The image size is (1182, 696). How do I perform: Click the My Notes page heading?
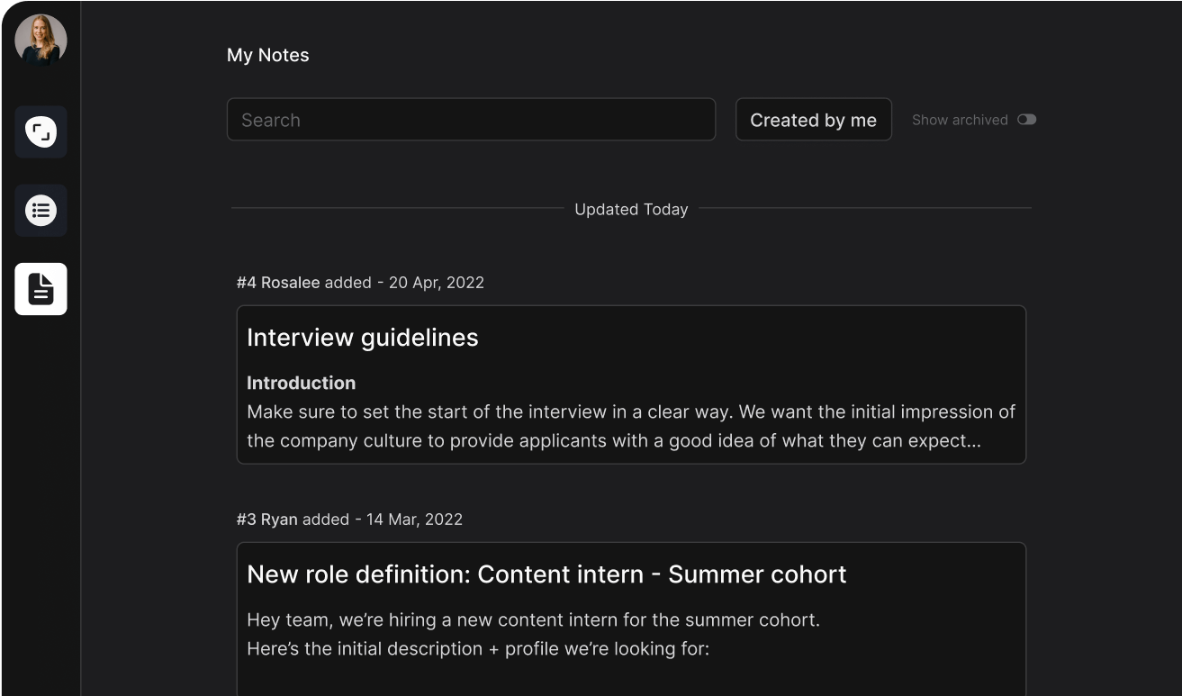coord(267,55)
